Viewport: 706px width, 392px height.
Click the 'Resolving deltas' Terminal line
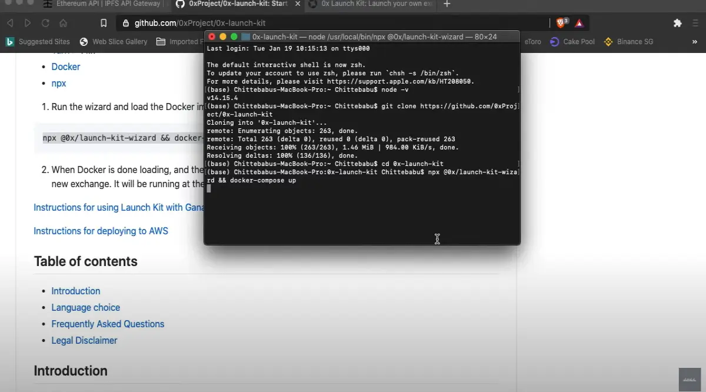[282, 155]
